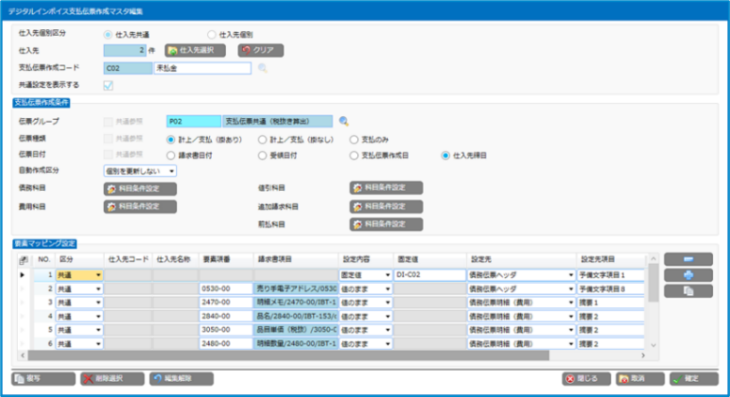Click the remove row minus button
The height and width of the screenshot is (397, 730).
687,258
